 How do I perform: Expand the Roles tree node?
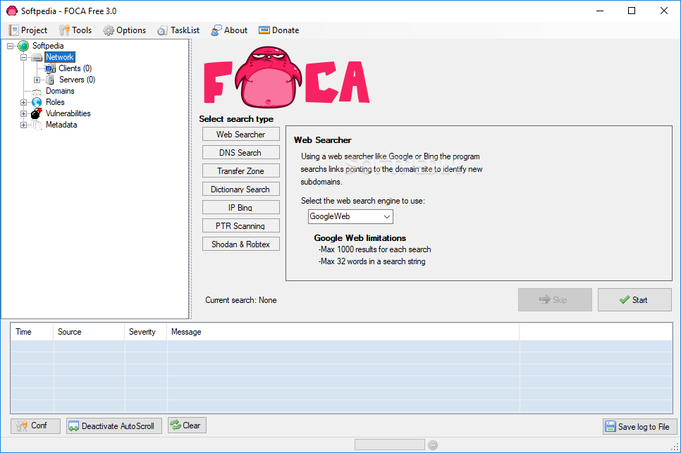[x=23, y=102]
